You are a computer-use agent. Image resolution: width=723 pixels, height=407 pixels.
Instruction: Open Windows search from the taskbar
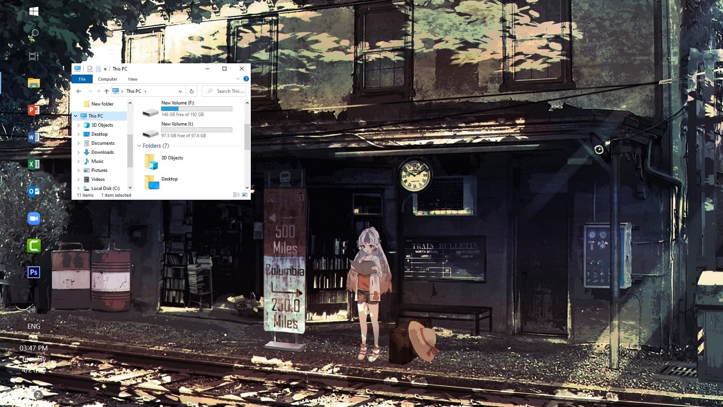coord(34,33)
